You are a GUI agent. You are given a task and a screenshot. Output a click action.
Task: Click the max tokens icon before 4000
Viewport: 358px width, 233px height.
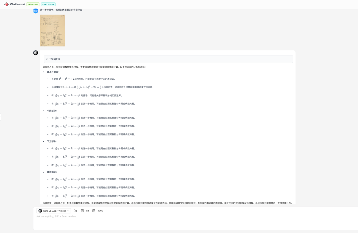coord(93,211)
